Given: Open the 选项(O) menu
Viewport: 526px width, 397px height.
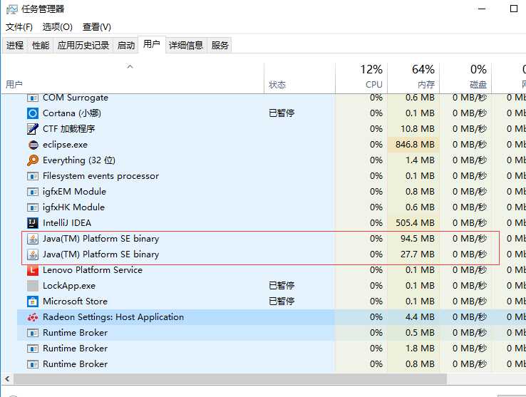Looking at the screenshot, I should coord(57,27).
